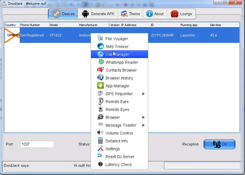Viewport: 245px width, 175px height.
Task: Open Remote Ears menu entry
Action: (x=119, y=101)
